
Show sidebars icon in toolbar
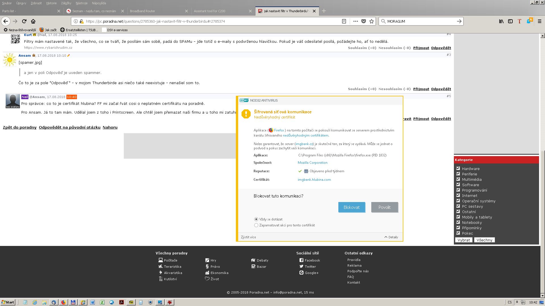coord(510,21)
